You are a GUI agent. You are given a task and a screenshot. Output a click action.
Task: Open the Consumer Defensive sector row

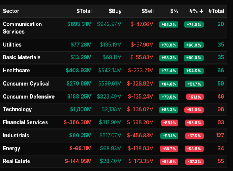[x=28, y=97]
